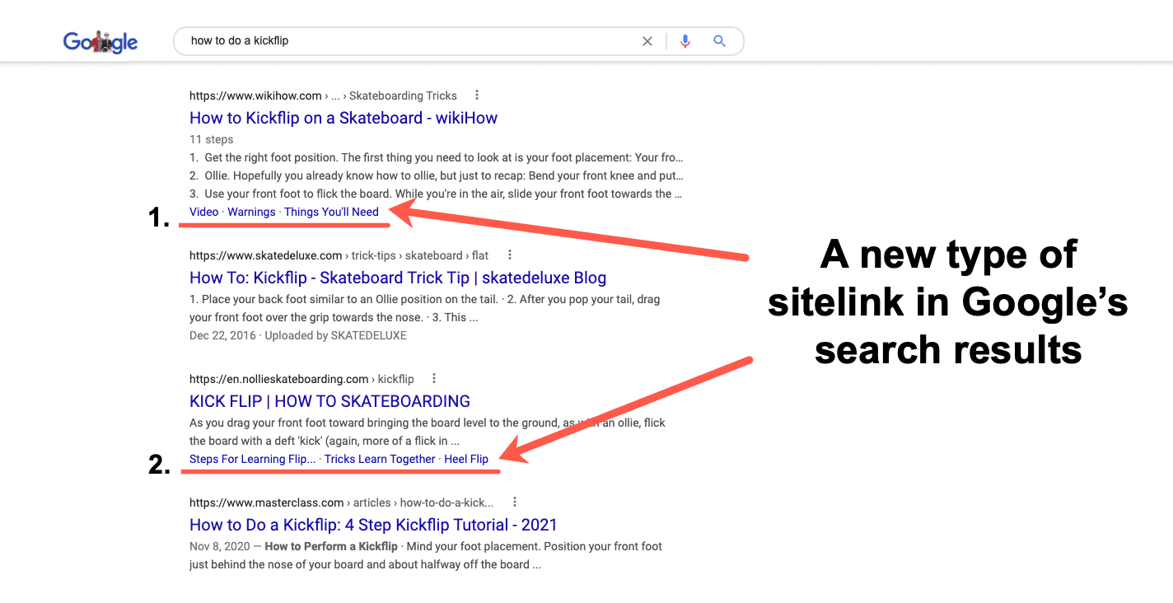Open the 'Tricks Learn Together' sitelink

point(380,459)
